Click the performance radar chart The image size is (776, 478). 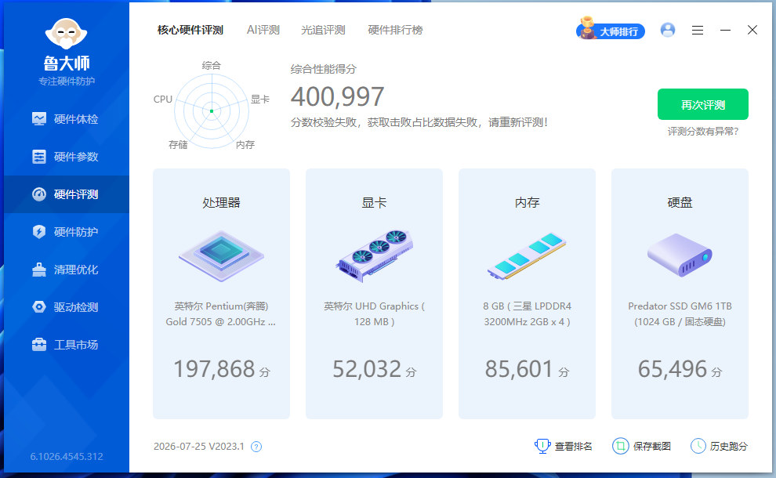tap(212, 110)
